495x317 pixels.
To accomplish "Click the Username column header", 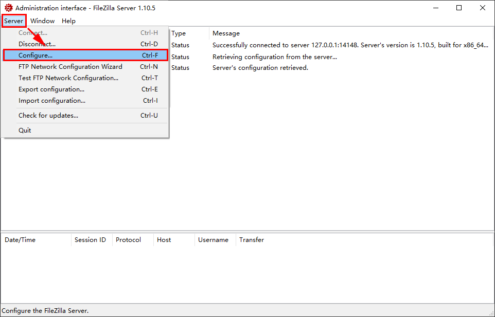I will pos(215,240).
